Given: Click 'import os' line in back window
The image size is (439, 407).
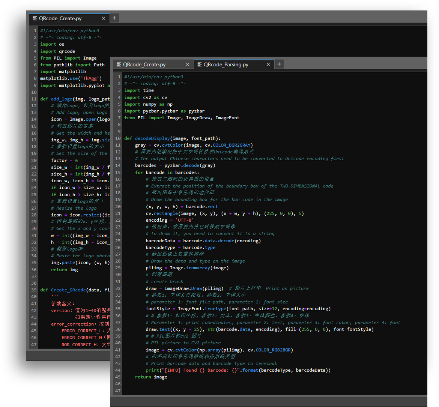Looking at the screenshot, I should [53, 44].
